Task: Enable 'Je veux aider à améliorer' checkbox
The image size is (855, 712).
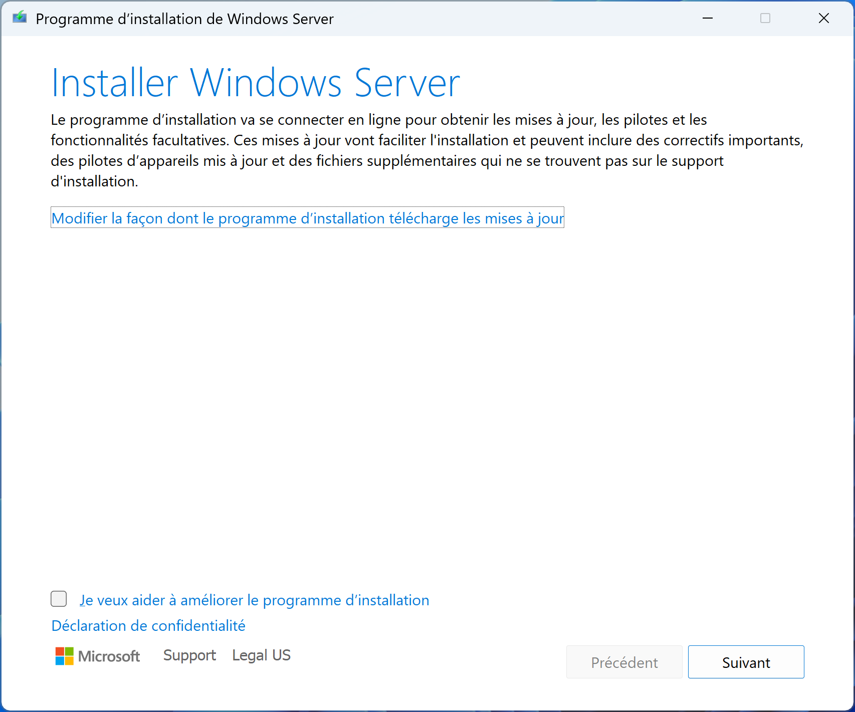Action: 59,599
